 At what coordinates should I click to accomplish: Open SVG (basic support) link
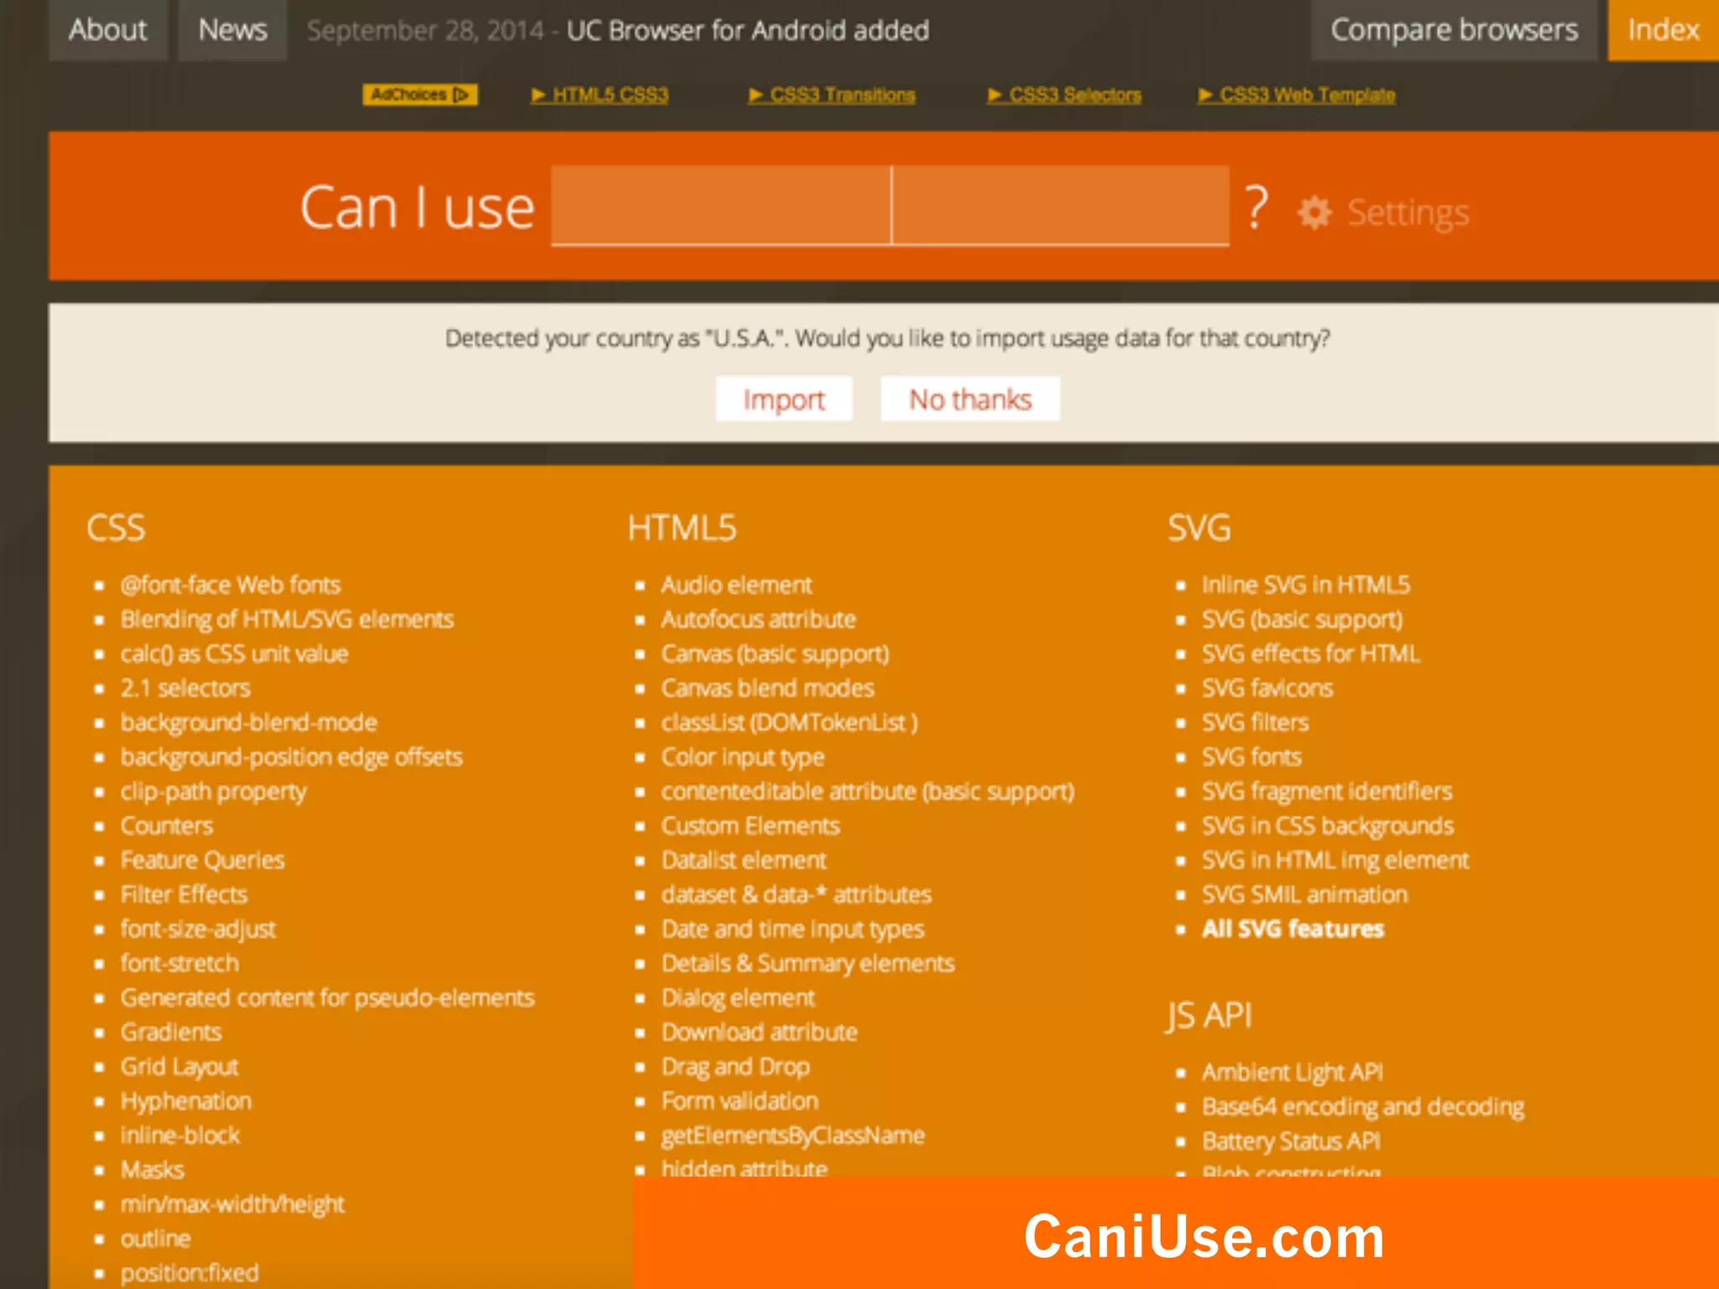[1302, 619]
